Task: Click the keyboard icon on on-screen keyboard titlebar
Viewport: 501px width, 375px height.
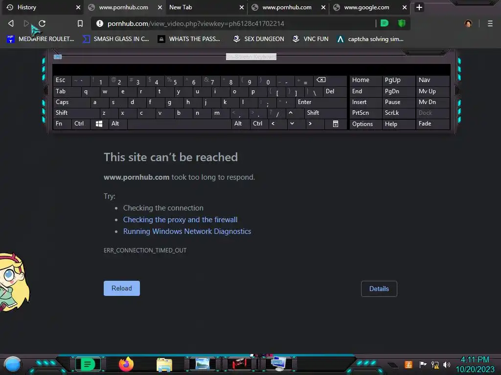Action: (x=58, y=57)
